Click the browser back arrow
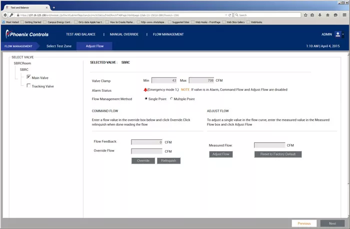Screen dimensions: 350x229 click(x=5, y=15)
